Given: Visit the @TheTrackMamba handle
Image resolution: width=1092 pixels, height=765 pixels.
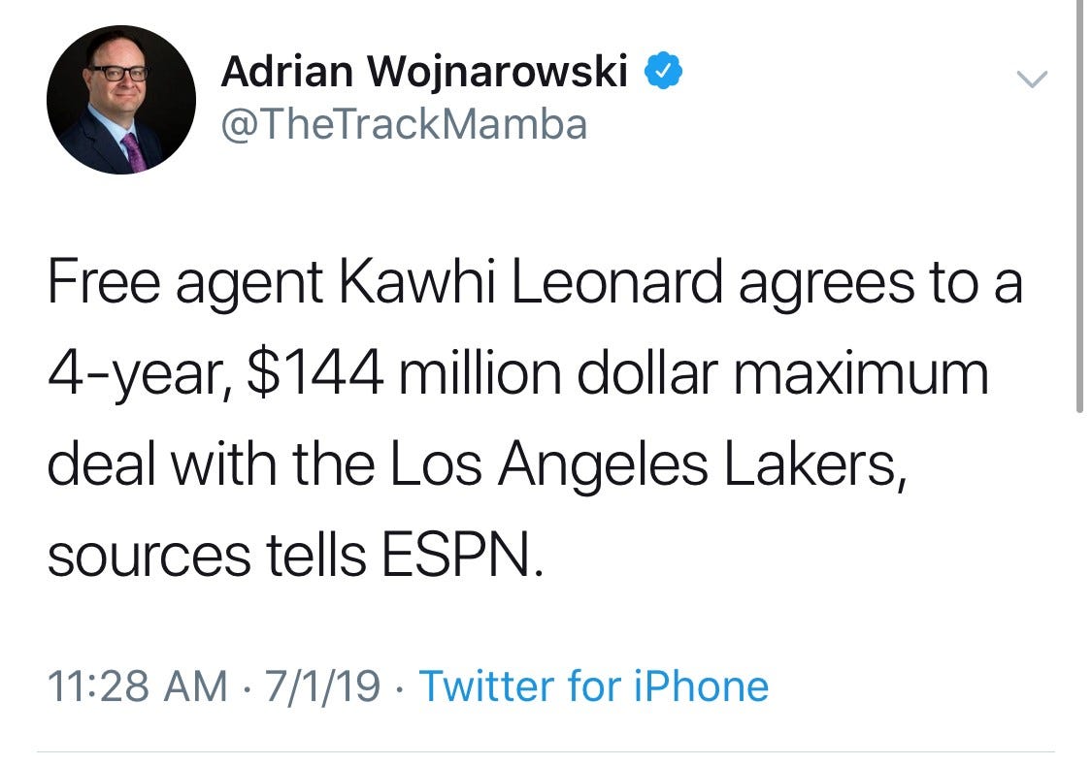Looking at the screenshot, I should (x=404, y=124).
